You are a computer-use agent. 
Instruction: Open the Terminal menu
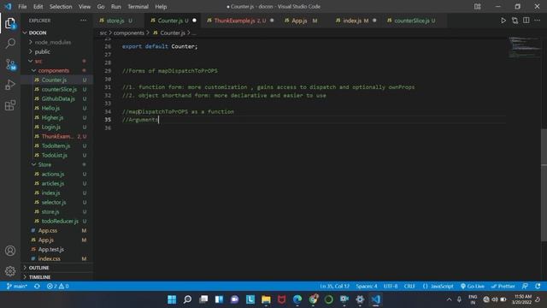tap(138, 7)
